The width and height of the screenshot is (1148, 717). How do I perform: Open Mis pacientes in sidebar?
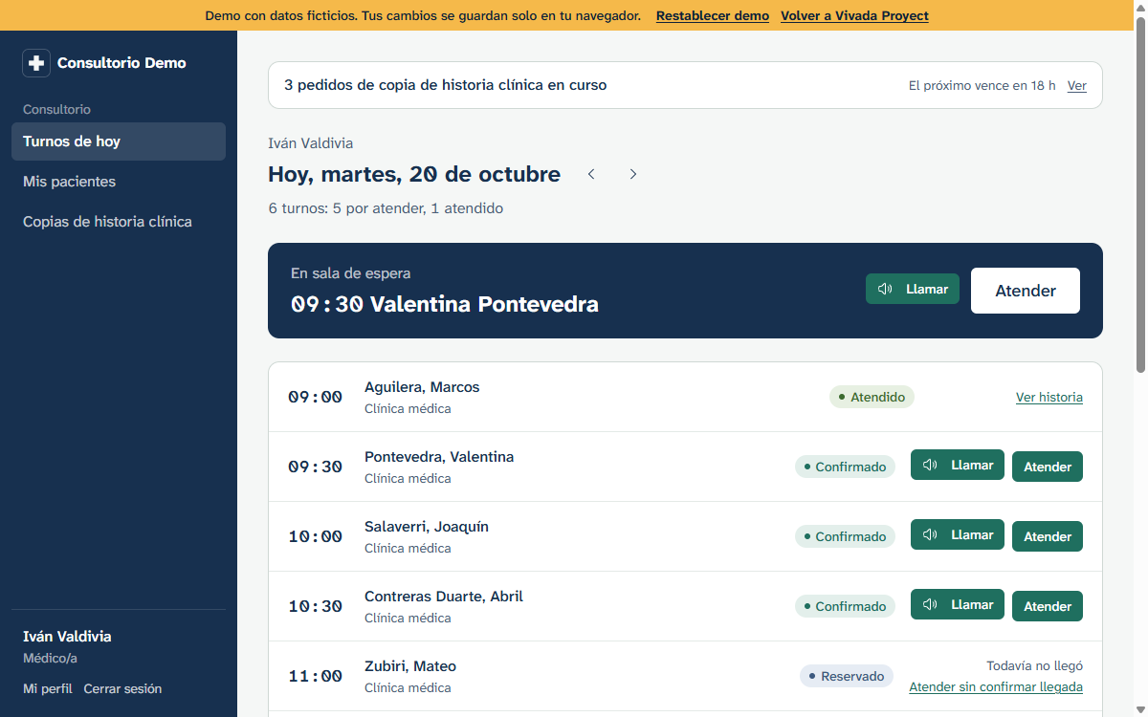tap(119, 182)
